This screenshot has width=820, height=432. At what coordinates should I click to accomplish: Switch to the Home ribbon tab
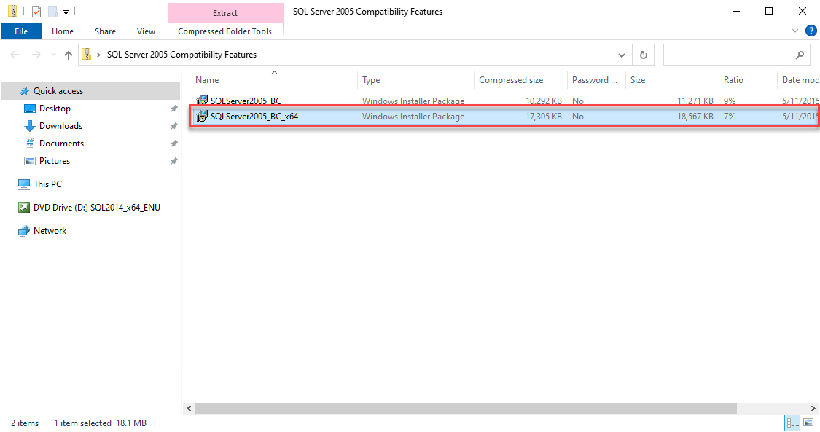click(x=63, y=31)
